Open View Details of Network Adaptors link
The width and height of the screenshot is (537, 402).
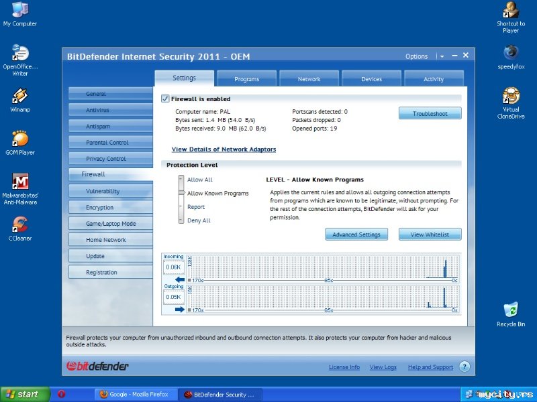coord(224,149)
